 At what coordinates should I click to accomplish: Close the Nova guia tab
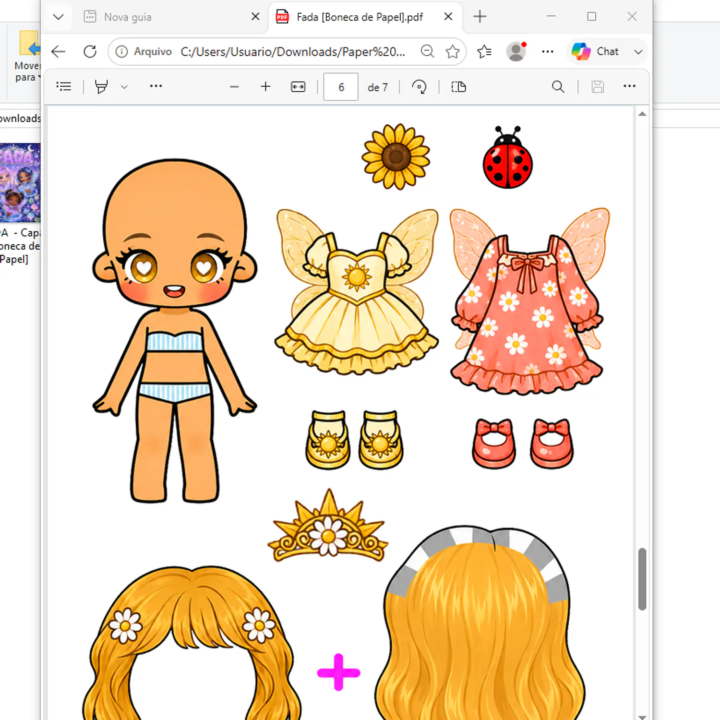pyautogui.click(x=255, y=17)
